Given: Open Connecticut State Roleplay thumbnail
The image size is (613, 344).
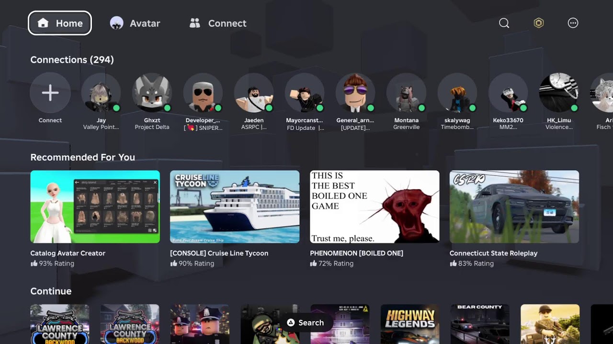Looking at the screenshot, I should [x=514, y=207].
